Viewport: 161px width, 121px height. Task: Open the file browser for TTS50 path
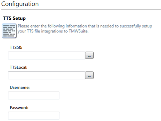[x=89, y=55]
